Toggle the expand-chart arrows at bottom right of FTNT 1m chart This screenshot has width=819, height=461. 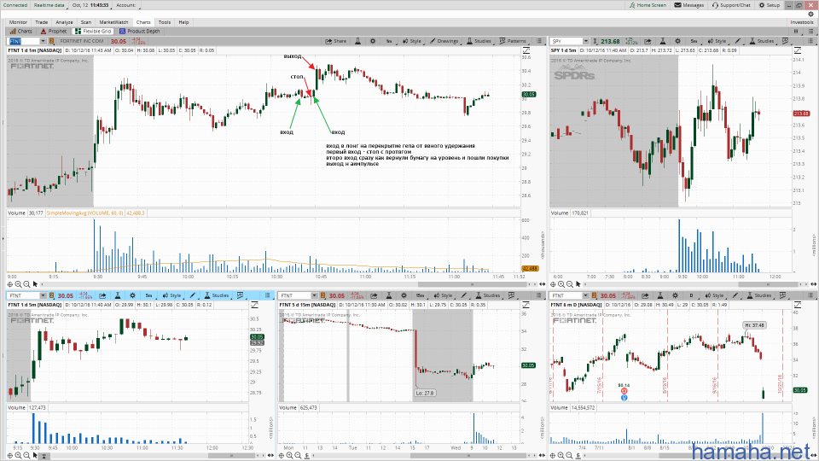[543, 284]
